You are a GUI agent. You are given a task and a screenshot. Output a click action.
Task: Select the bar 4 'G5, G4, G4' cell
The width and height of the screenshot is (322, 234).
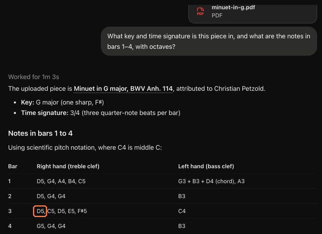(51, 226)
